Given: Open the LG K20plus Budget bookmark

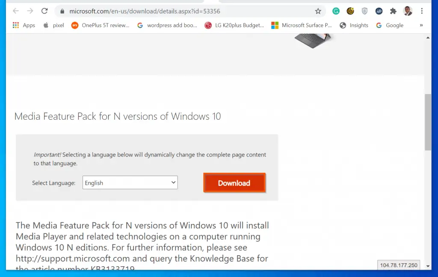Looking at the screenshot, I should pyautogui.click(x=234, y=25).
